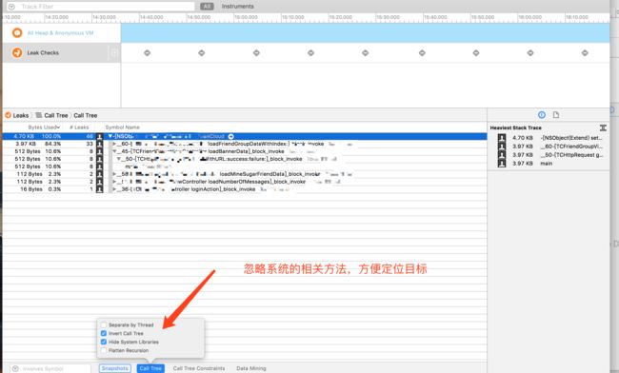Open the Call Tree Constraints options
The width and height of the screenshot is (619, 373).
pyautogui.click(x=199, y=368)
